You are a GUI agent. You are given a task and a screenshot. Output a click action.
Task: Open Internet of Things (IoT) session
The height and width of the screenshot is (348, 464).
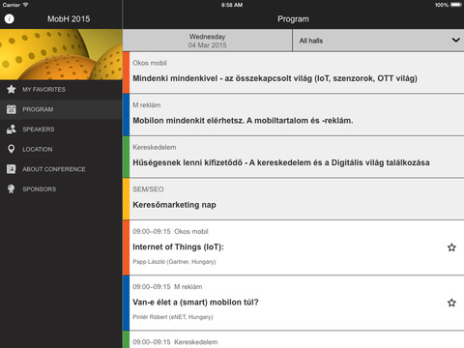point(293,247)
